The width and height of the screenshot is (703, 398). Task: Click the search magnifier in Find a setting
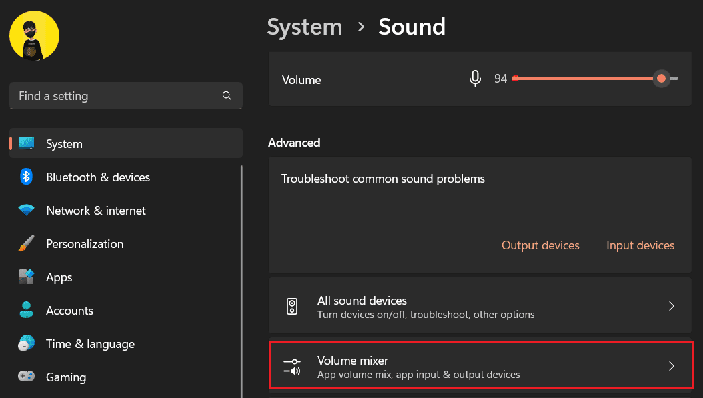click(227, 95)
